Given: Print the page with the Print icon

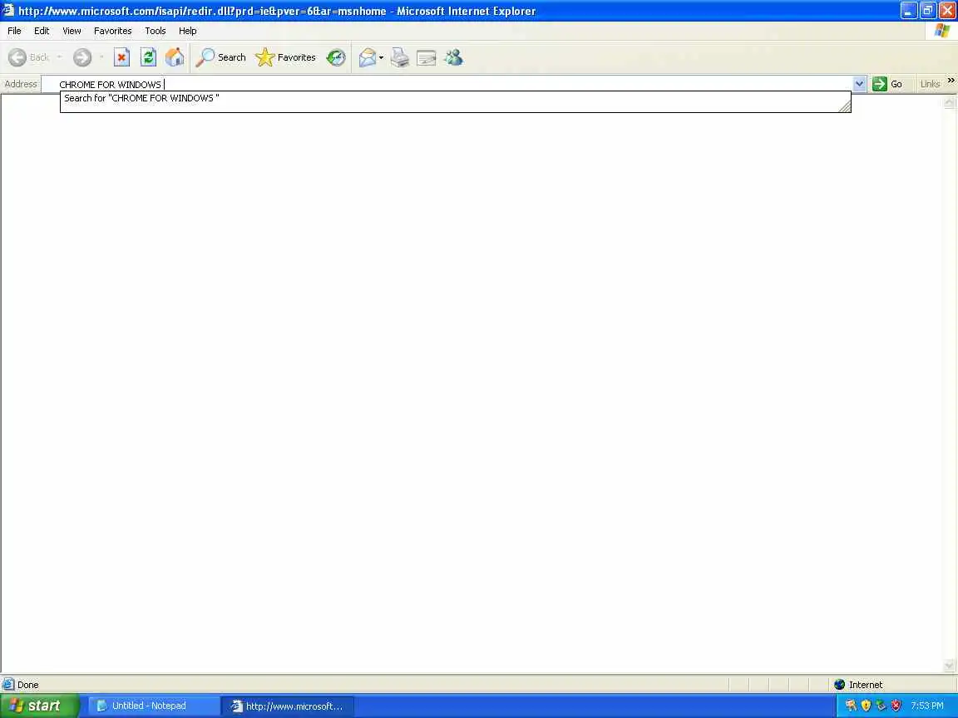Looking at the screenshot, I should (399, 57).
